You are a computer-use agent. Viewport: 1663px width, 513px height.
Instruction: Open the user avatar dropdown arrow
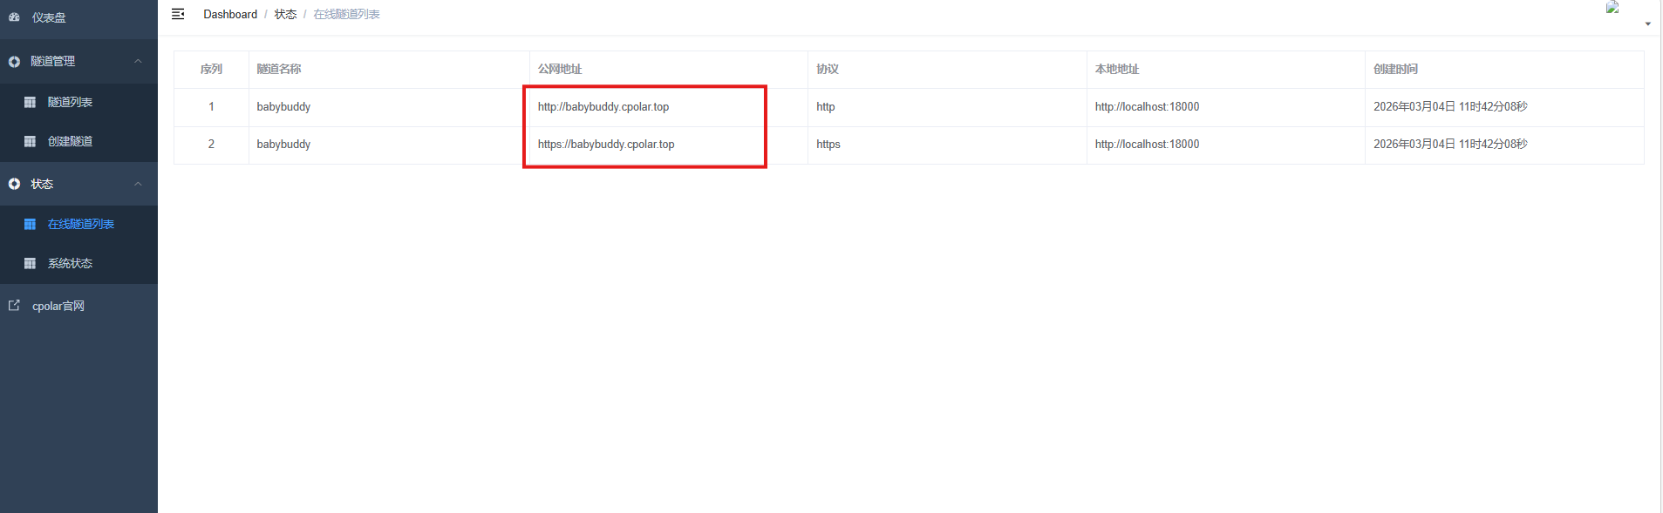point(1647,24)
